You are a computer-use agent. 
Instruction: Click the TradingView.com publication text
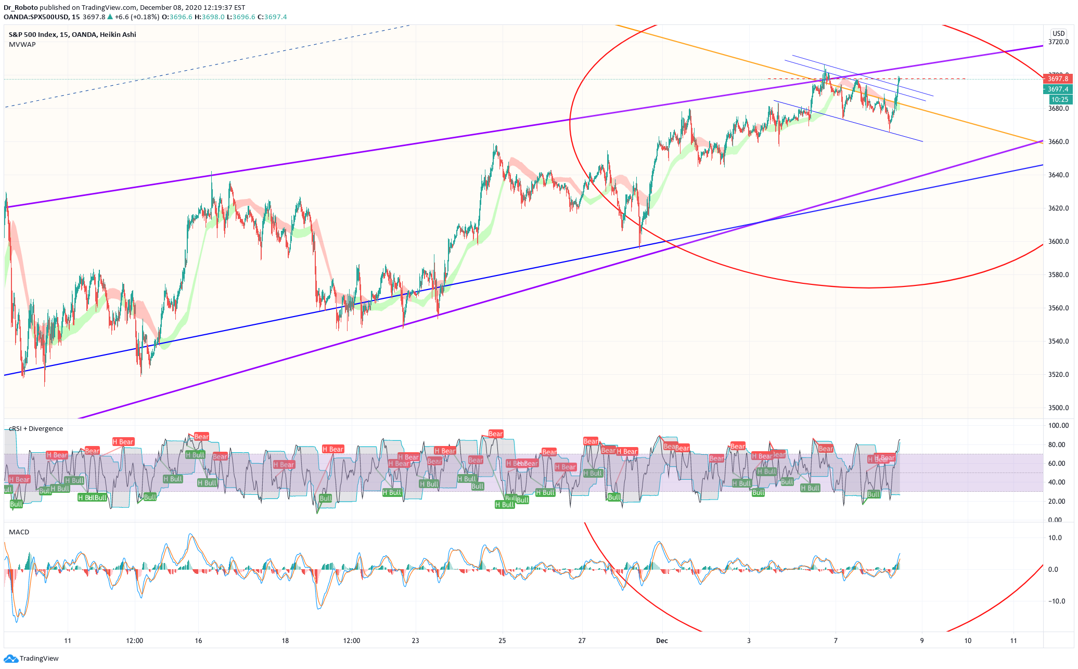[109, 8]
